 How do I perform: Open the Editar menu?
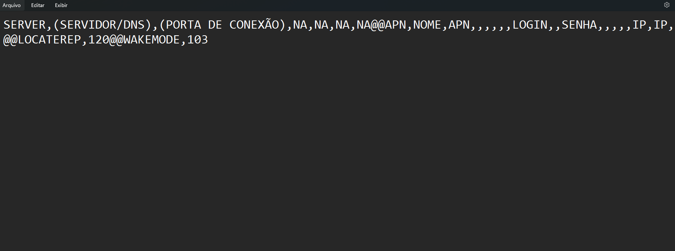38,5
